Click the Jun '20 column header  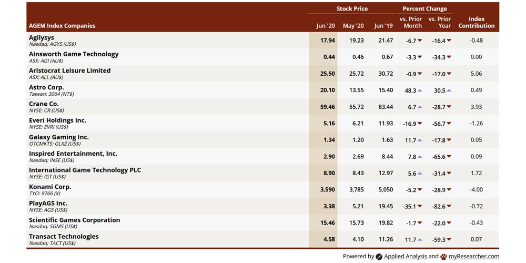pos(326,26)
